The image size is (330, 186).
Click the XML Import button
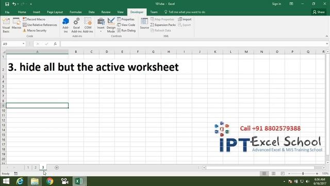tap(185, 19)
